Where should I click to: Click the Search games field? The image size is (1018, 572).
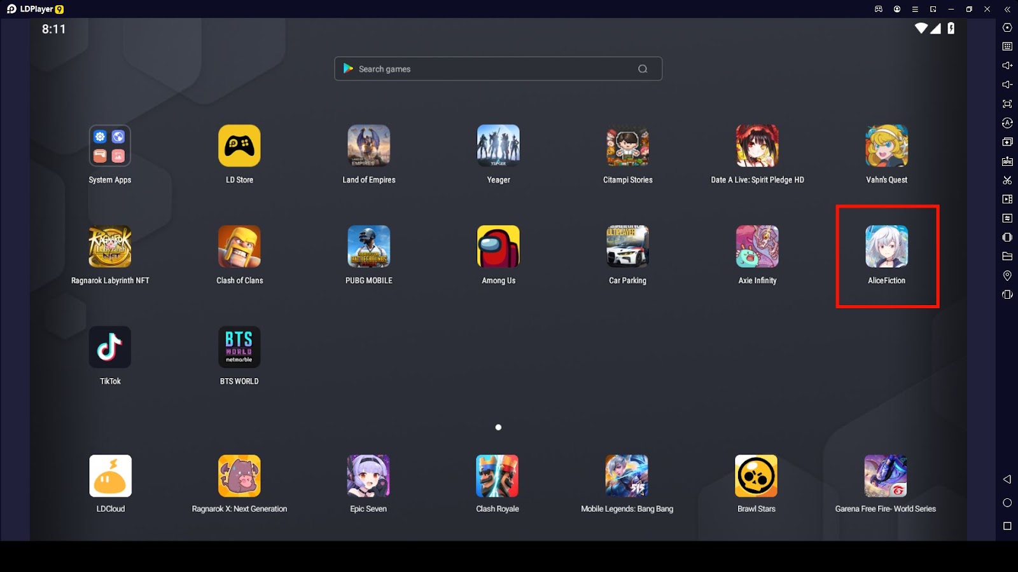[x=498, y=69]
